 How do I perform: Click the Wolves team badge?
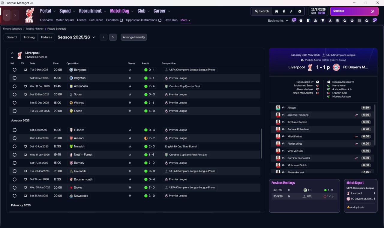[x=71, y=103]
